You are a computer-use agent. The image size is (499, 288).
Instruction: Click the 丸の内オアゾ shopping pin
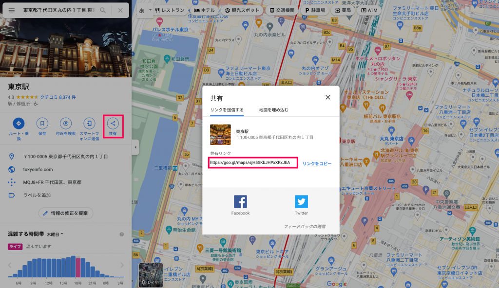click(315, 59)
